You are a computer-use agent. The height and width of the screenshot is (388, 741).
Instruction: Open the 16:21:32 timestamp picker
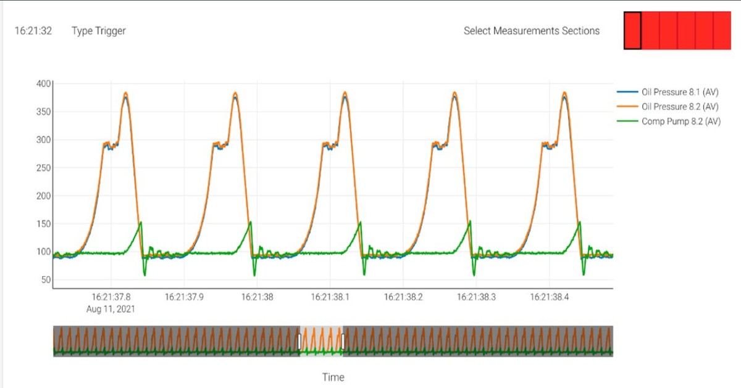click(x=34, y=30)
